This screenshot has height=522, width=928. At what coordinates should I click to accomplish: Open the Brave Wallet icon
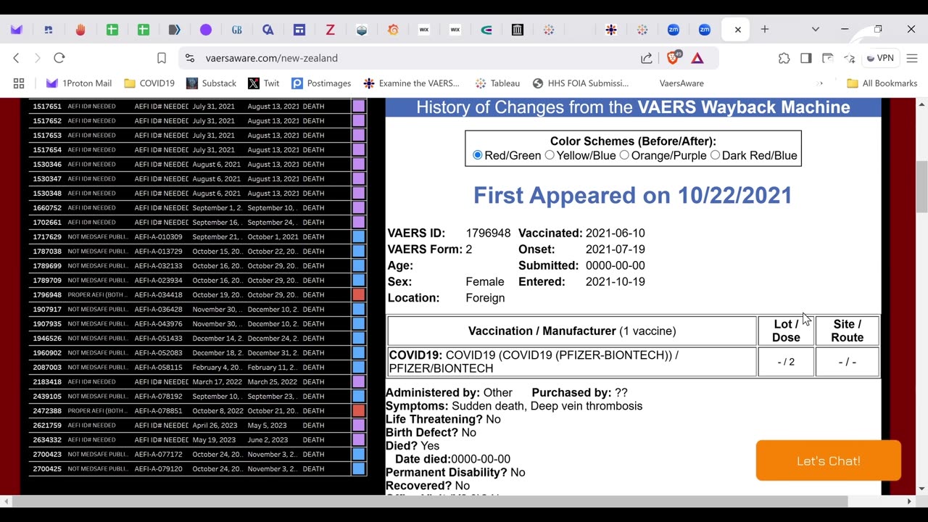click(x=827, y=58)
